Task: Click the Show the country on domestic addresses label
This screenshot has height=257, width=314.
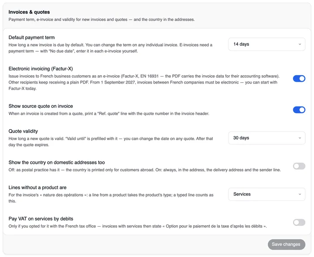Action: tap(57, 162)
